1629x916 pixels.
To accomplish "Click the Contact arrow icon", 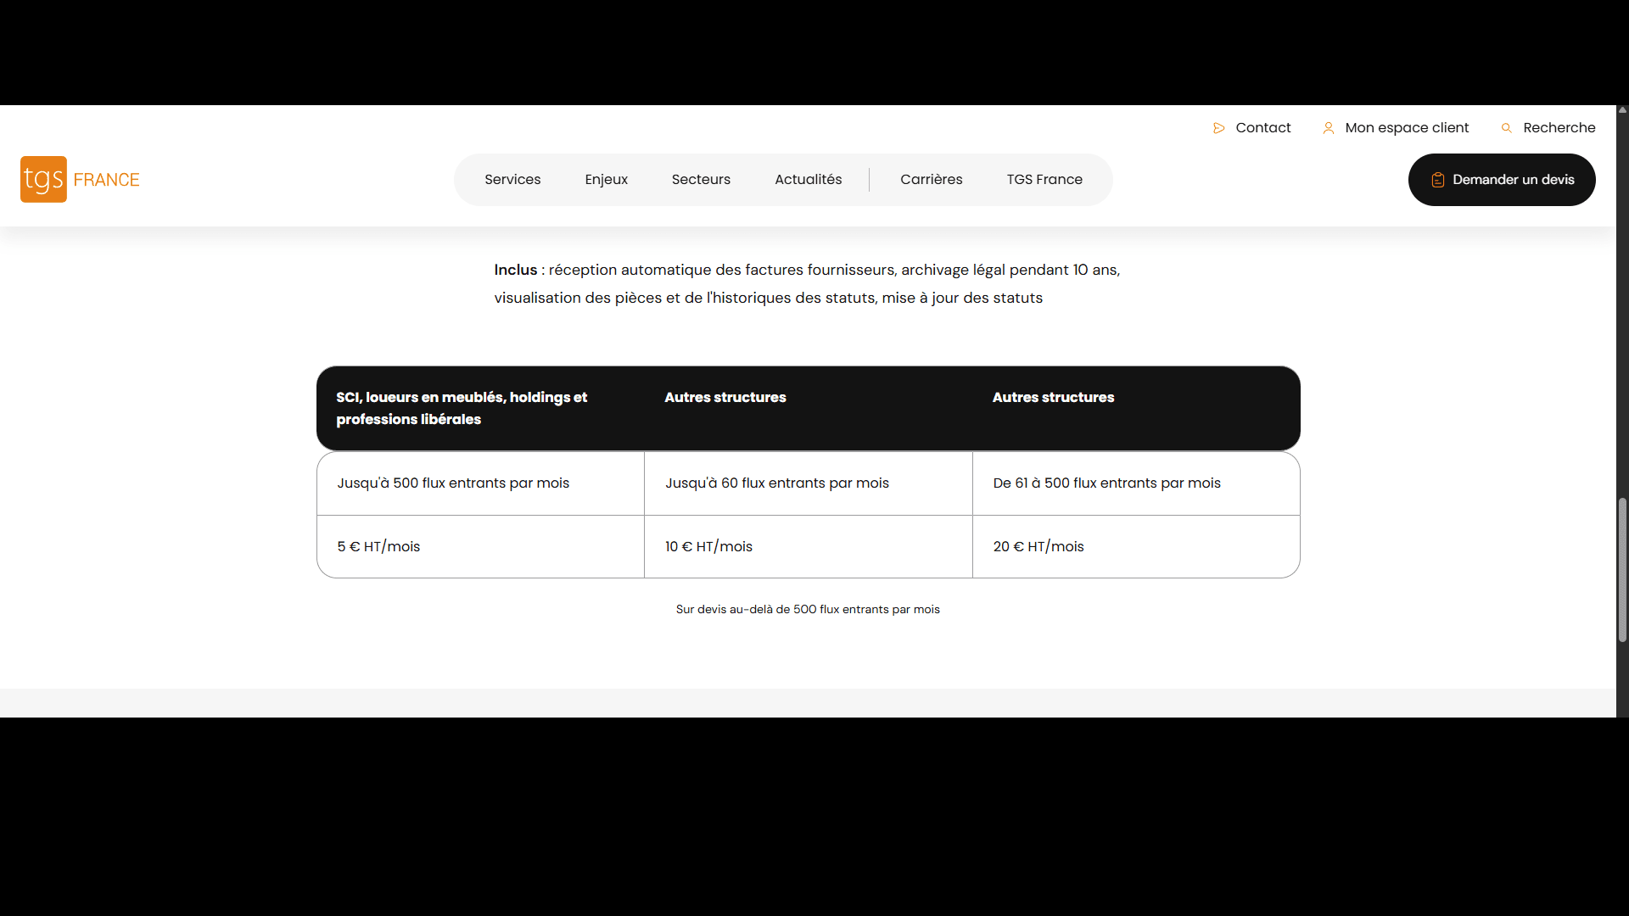I will tap(1218, 128).
